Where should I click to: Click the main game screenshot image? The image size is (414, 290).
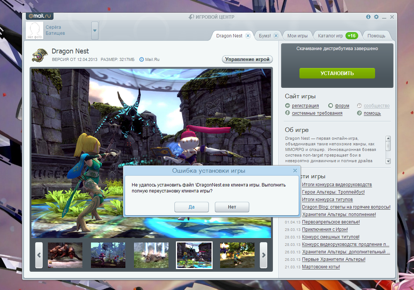(x=151, y=153)
